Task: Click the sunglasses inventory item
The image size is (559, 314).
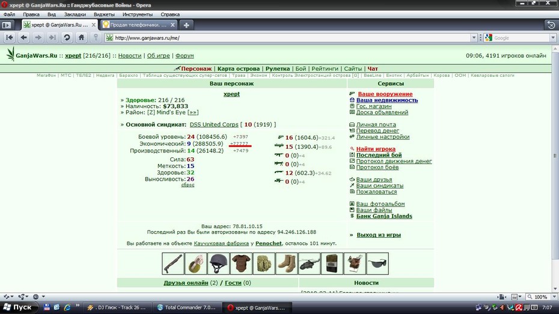Action: point(377,264)
